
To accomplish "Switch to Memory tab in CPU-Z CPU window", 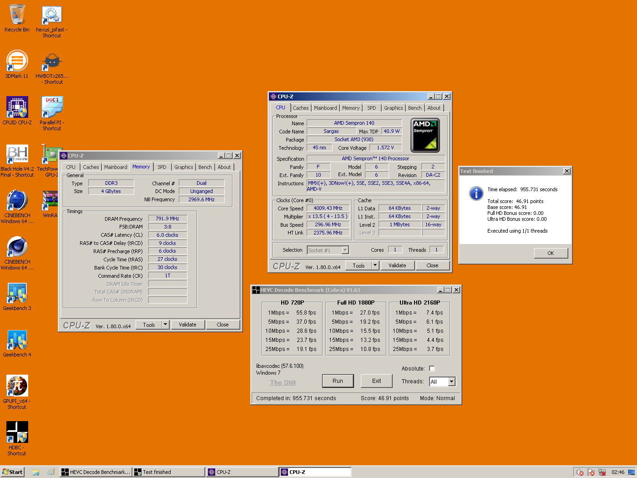I will 351,108.
